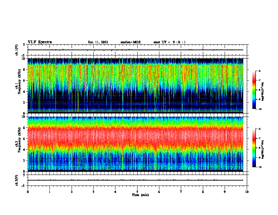Click time axis tick label "5"
Viewport: 278px width, 215px height.
137,192
